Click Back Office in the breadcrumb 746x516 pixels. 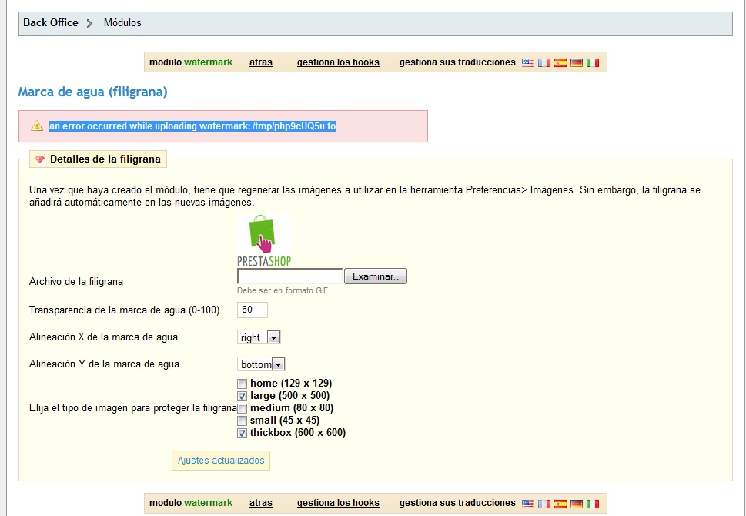pos(51,23)
